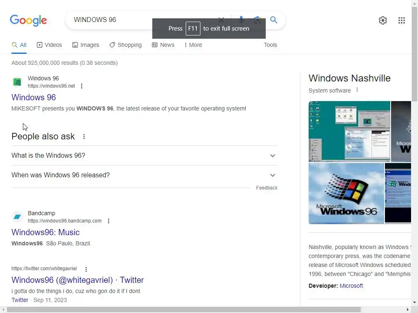Open the Microsoft Windows 96 logo thumbnail

point(346,194)
